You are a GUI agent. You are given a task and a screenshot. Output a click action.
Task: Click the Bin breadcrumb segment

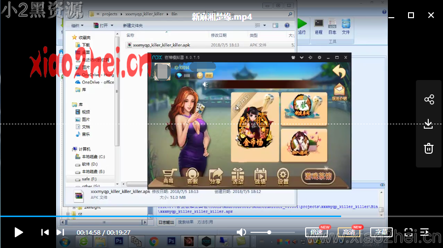[174, 14]
